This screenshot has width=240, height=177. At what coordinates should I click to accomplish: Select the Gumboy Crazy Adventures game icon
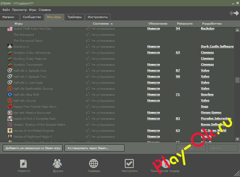coord(10,52)
